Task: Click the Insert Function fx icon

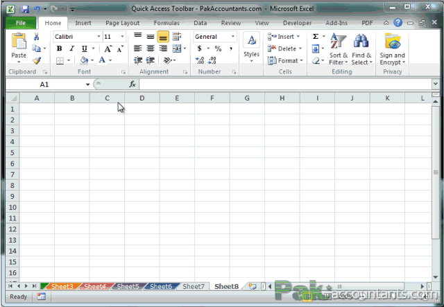Action: point(133,84)
